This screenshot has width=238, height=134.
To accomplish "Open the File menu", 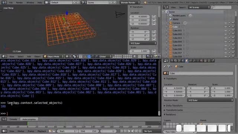I will click(11, 3).
